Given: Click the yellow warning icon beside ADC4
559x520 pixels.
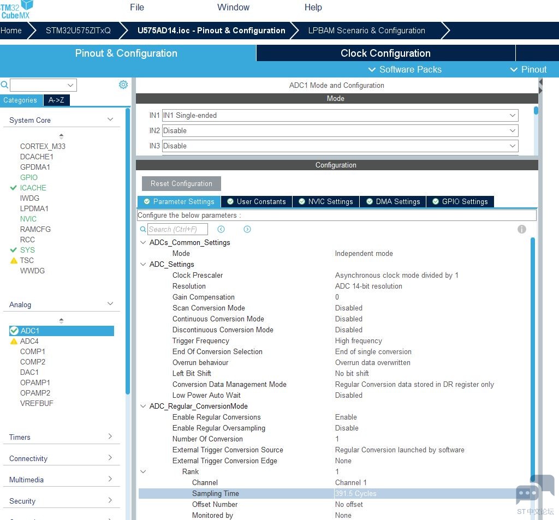Looking at the screenshot, I should (14, 342).
